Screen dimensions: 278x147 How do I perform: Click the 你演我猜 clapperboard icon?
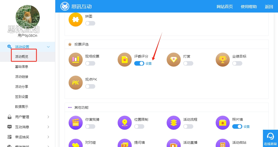(75, 123)
